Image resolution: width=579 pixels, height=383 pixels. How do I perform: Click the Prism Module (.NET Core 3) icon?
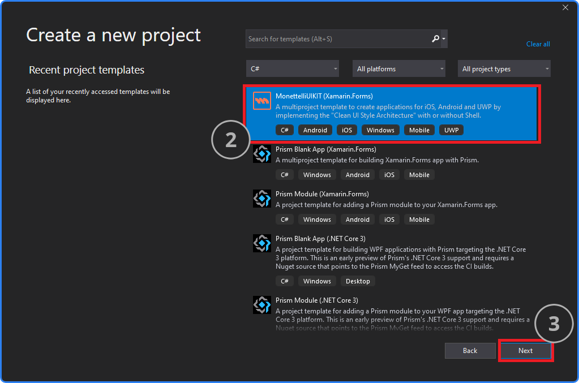pos(262,305)
